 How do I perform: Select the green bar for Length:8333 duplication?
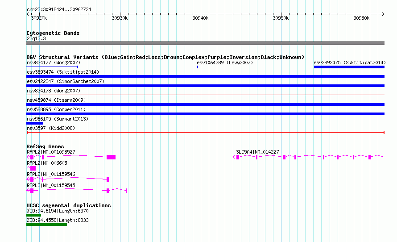coord(46,225)
